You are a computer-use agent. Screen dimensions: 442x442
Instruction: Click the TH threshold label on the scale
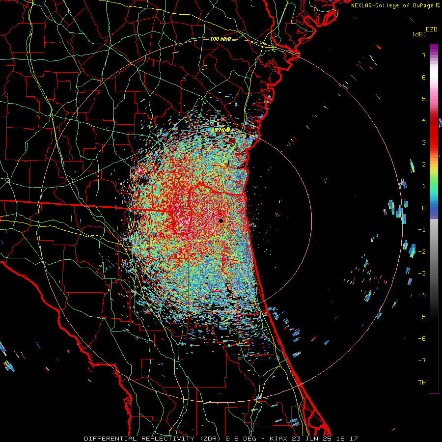pyautogui.click(x=422, y=383)
